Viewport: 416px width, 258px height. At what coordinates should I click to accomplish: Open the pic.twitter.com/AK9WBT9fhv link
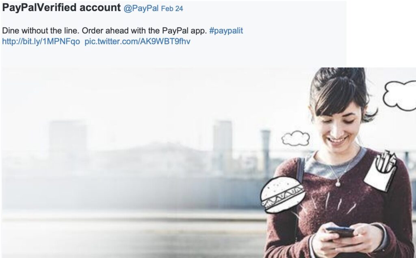click(137, 42)
